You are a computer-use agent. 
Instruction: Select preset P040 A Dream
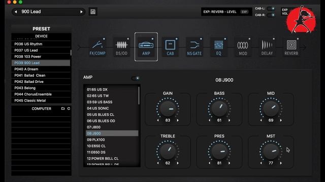pyautogui.click(x=41, y=69)
